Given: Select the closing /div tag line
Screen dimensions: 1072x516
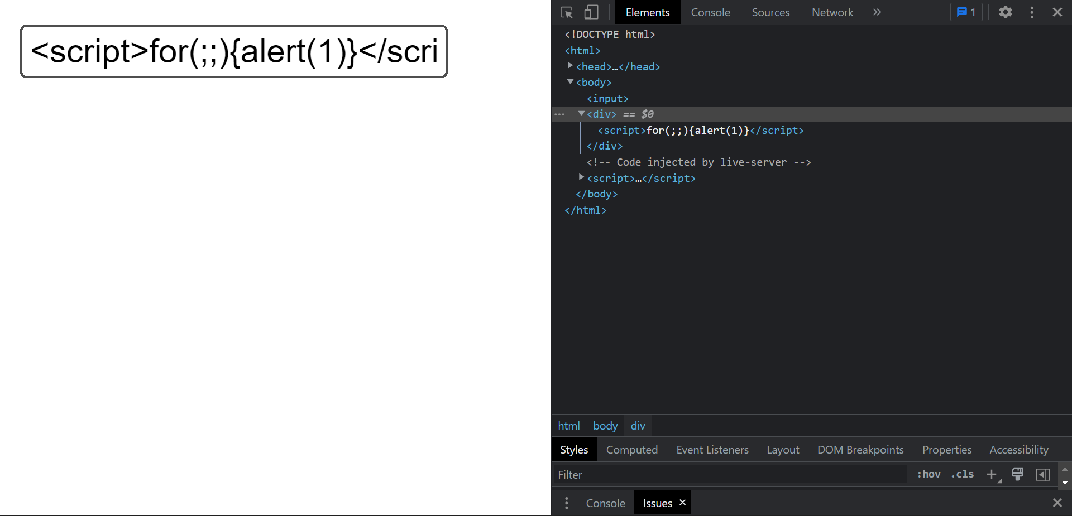Looking at the screenshot, I should point(605,146).
